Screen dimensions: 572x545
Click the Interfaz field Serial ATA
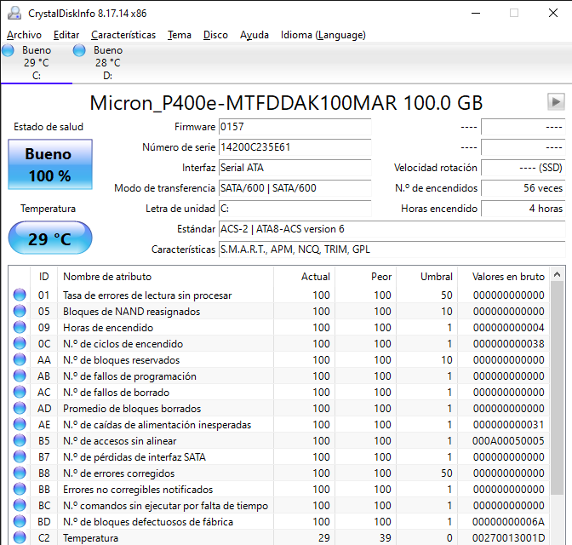click(x=295, y=168)
